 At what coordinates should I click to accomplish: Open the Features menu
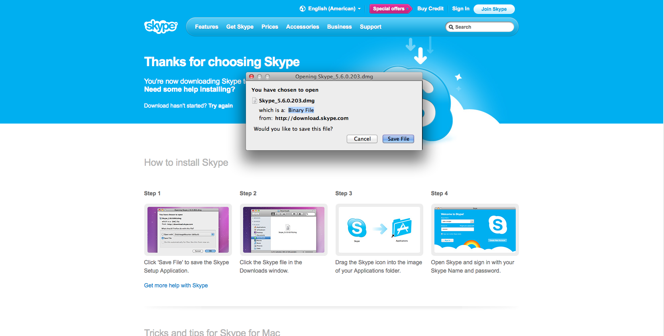[x=206, y=27]
